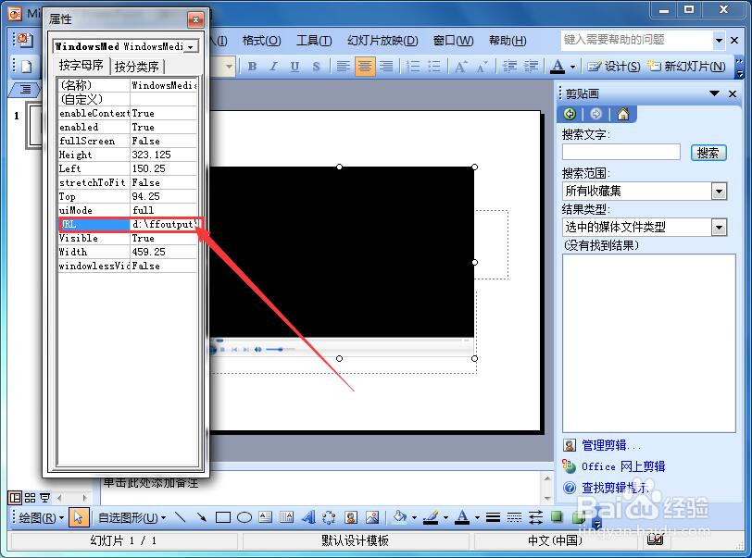Click font color A in formatting toolbar
This screenshot has width=752, height=558.
(557, 67)
